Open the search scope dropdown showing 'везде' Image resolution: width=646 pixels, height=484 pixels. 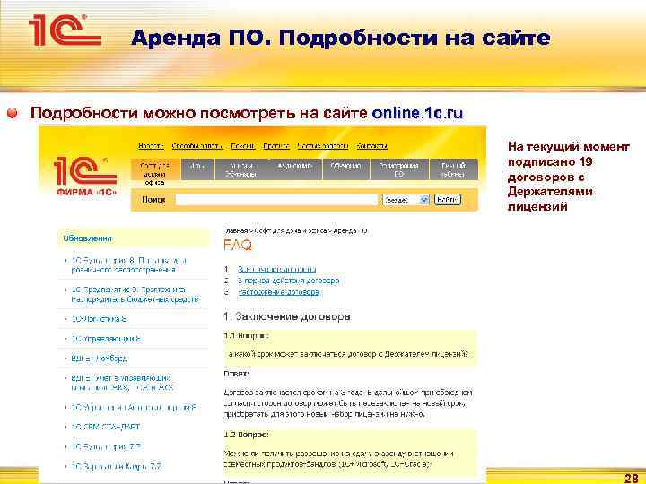pyautogui.click(x=406, y=200)
